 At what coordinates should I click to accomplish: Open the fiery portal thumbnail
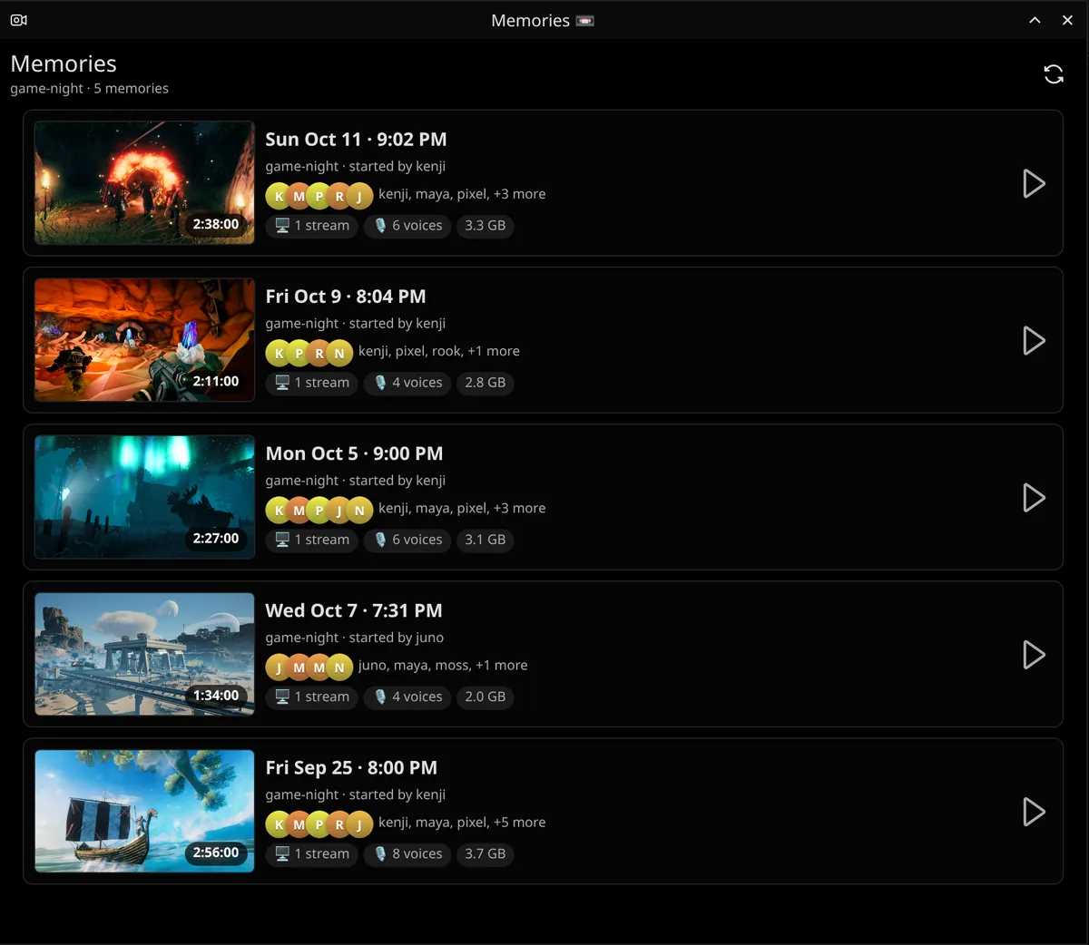pos(144,182)
